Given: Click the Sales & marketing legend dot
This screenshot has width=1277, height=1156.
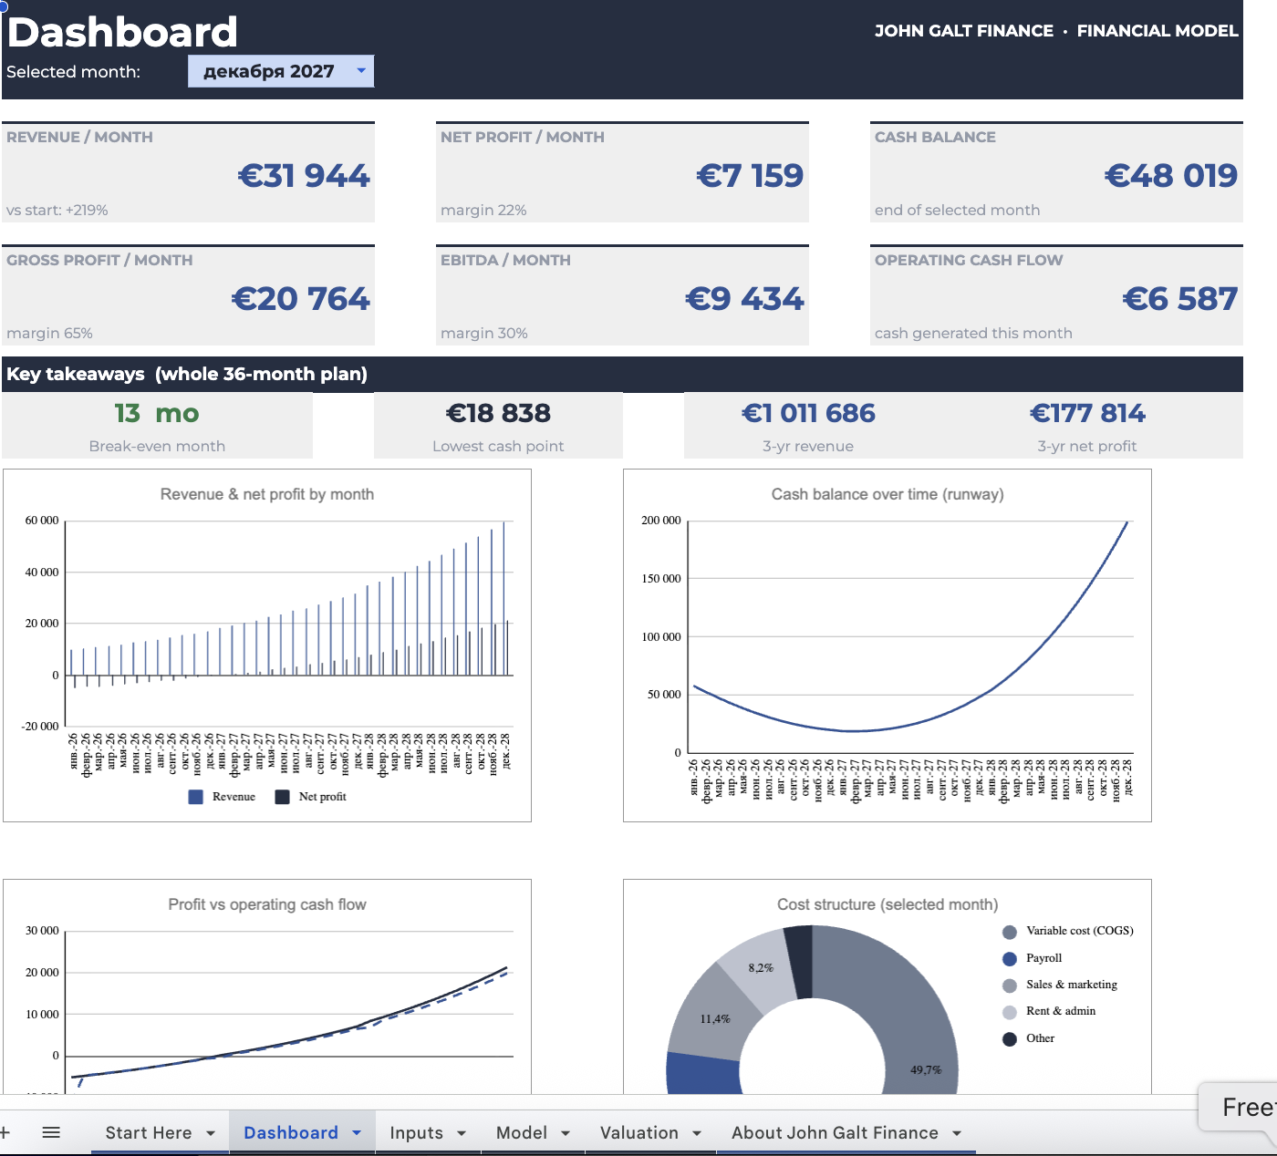Looking at the screenshot, I should coord(1010,986).
